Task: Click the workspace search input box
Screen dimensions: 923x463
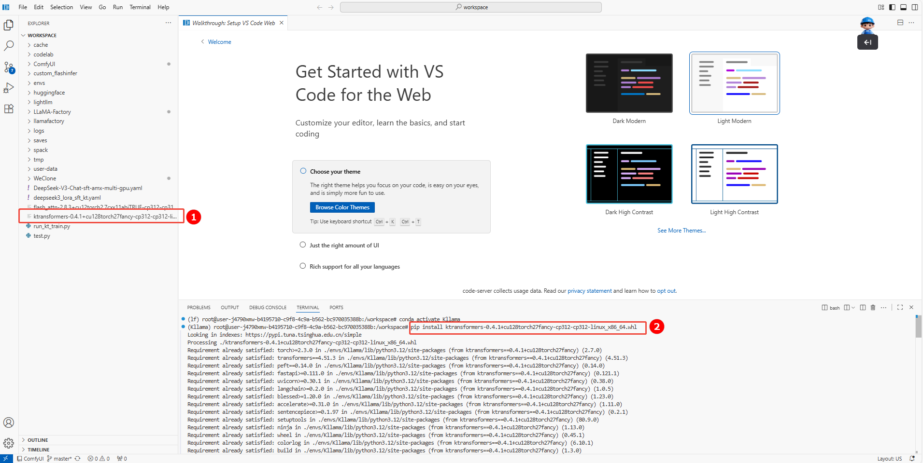Action: point(470,7)
